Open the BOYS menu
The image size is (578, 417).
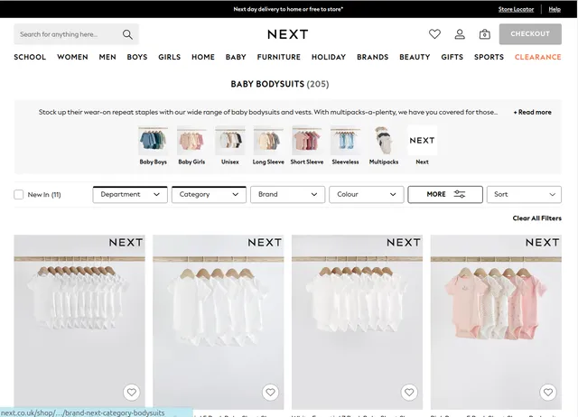[137, 57]
